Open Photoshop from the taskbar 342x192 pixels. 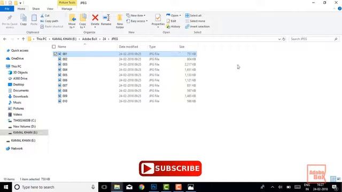coord(154,187)
